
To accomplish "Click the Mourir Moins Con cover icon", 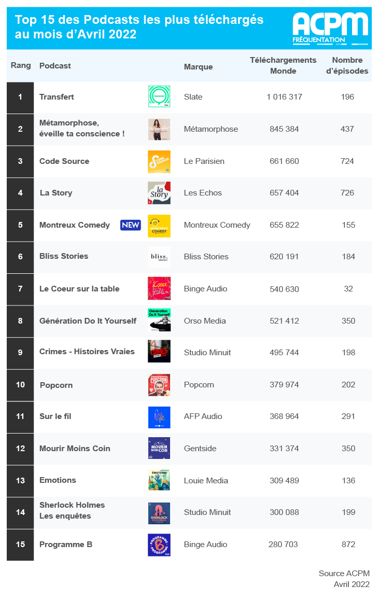I will (159, 448).
